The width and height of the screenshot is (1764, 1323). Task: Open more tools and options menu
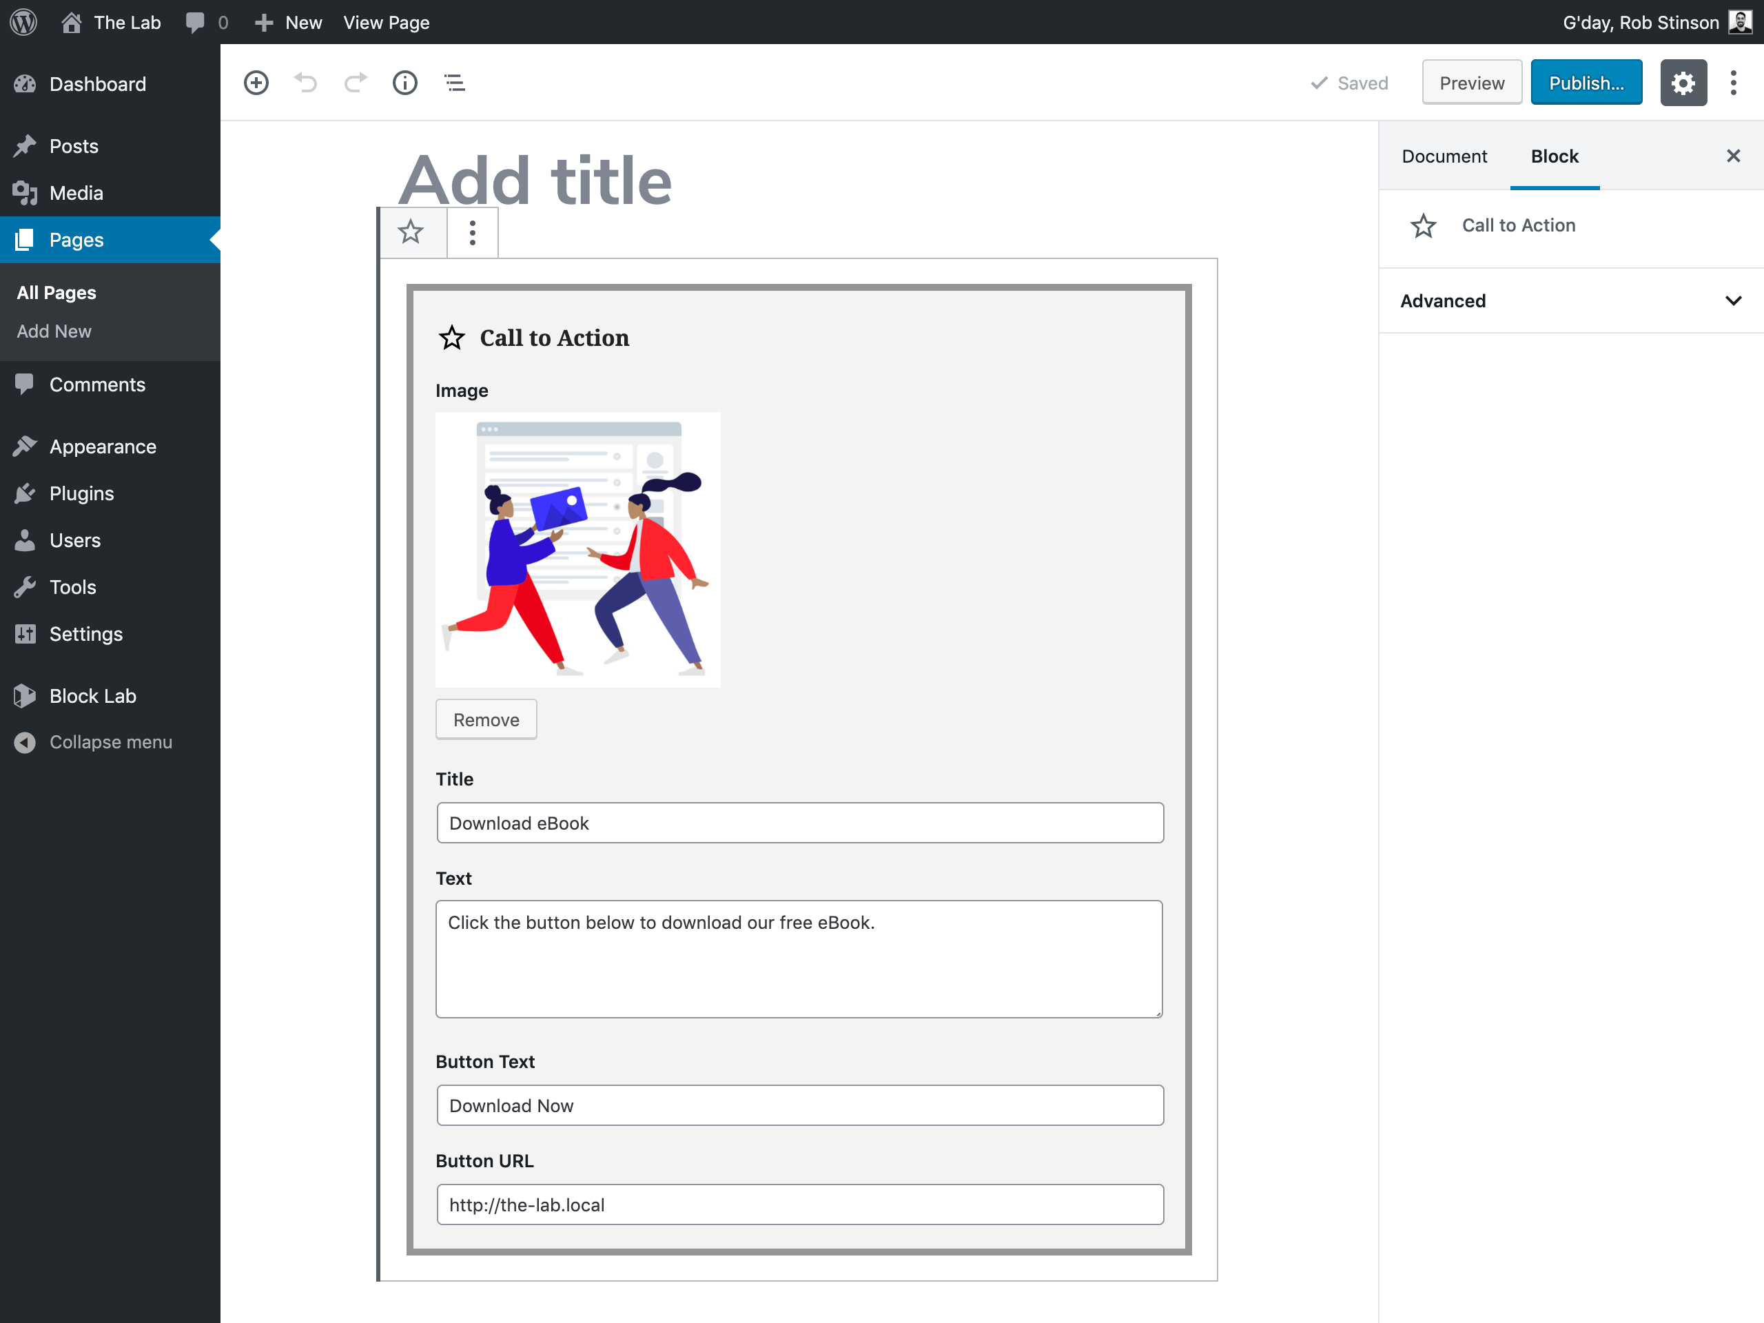pos(1733,83)
